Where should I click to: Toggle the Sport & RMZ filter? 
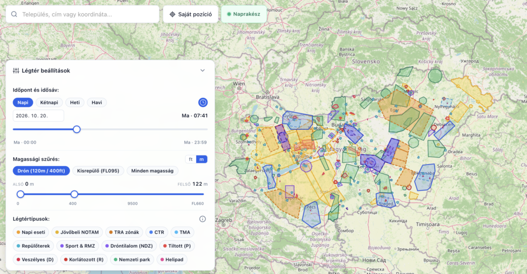pos(77,246)
